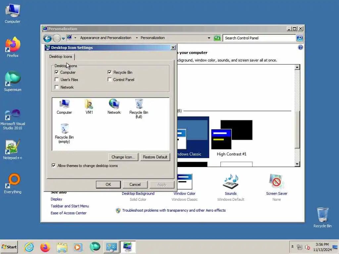Select Recycle Bin (empty) icon in preview

pyautogui.click(x=64, y=134)
